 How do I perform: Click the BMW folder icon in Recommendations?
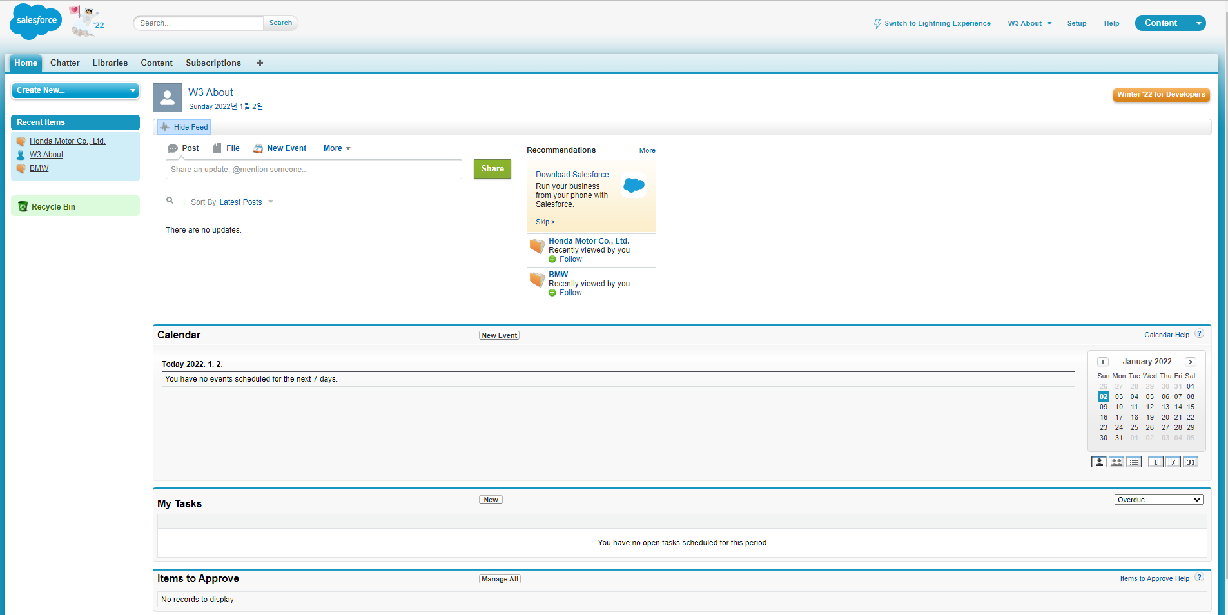click(537, 279)
